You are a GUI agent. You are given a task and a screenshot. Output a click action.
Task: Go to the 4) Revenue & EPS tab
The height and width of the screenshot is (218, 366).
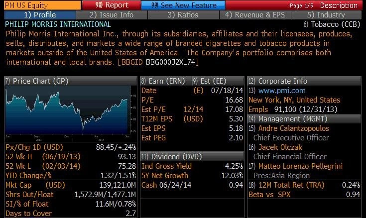(255, 15)
